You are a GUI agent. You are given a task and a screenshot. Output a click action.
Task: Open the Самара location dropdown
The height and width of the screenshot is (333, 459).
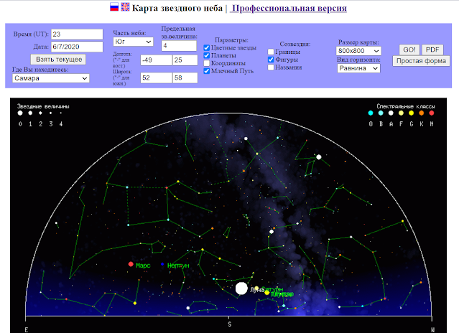coord(51,78)
